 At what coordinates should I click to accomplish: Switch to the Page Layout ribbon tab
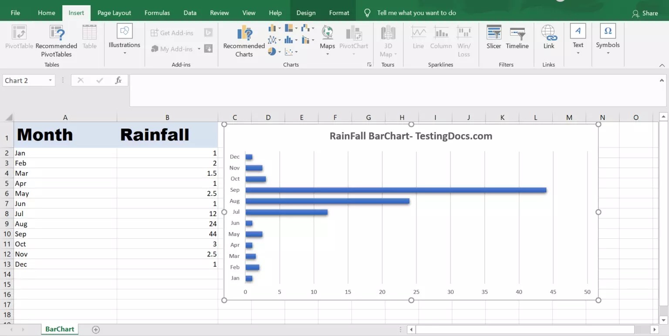114,13
